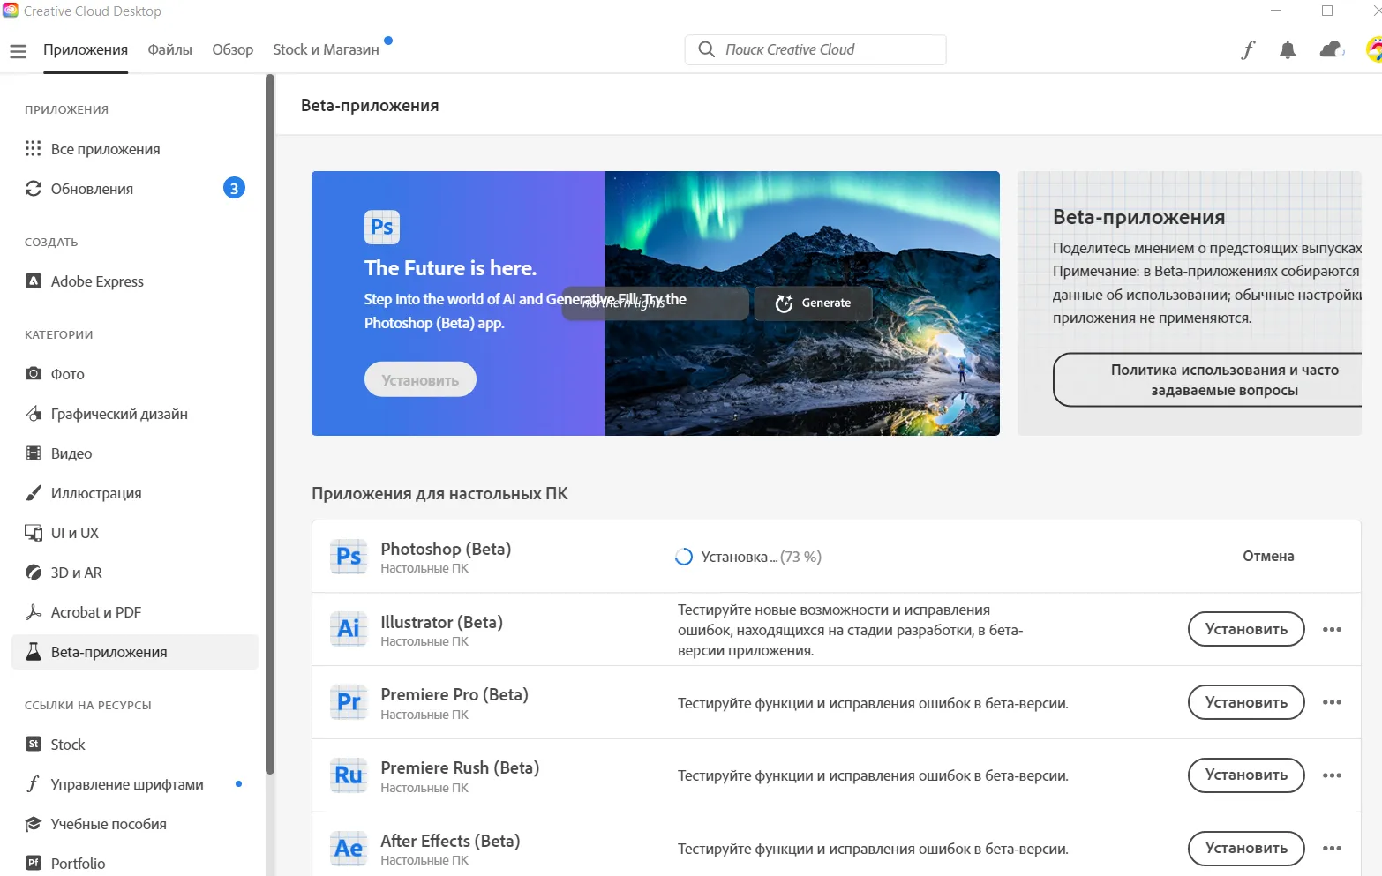The image size is (1382, 876).
Task: Show notifications bell icon
Action: (1288, 50)
